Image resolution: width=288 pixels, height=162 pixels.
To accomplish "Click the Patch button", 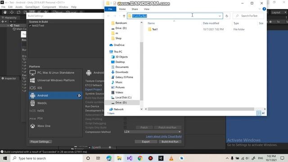I will (x=144, y=127).
